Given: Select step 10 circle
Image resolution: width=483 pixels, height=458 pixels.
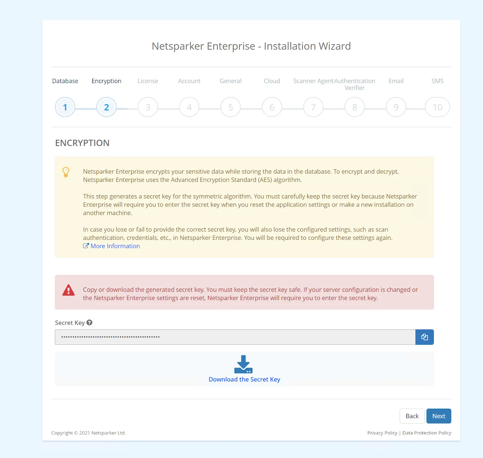Looking at the screenshot, I should click(437, 107).
